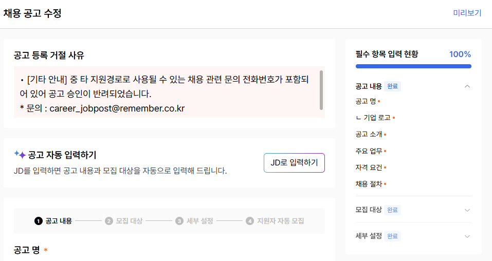Click step 4 circle icon 지원자 자동 모집

250,221
